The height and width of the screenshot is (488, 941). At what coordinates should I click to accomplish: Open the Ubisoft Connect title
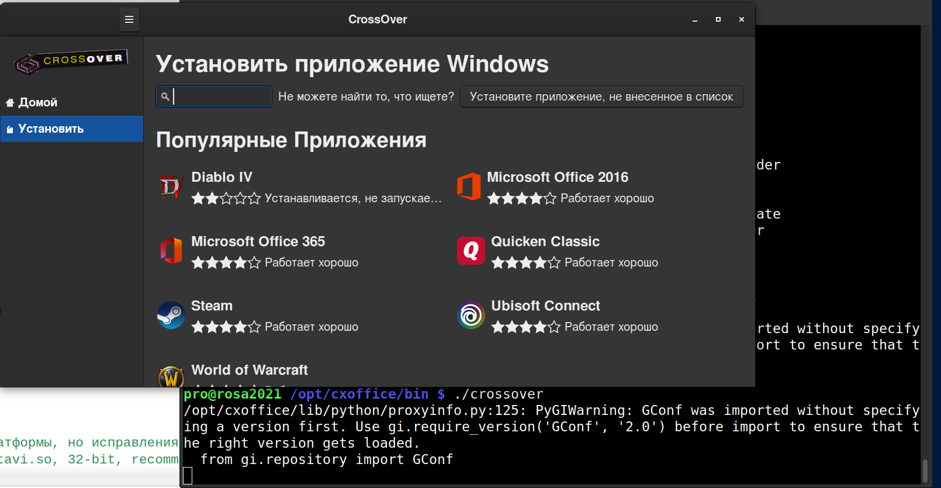[x=546, y=306]
